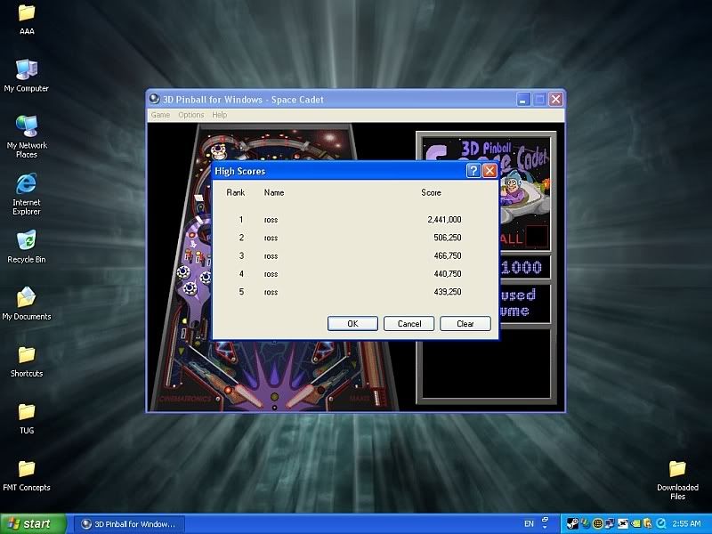Open the Game menu in 3D Pinball
The width and height of the screenshot is (712, 534).
coord(160,115)
